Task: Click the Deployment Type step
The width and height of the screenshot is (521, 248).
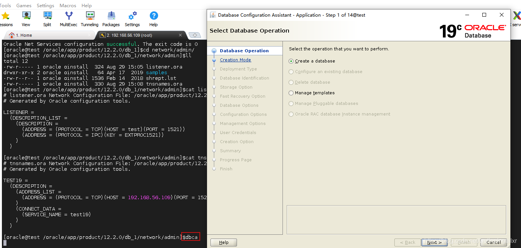Action: click(x=239, y=69)
